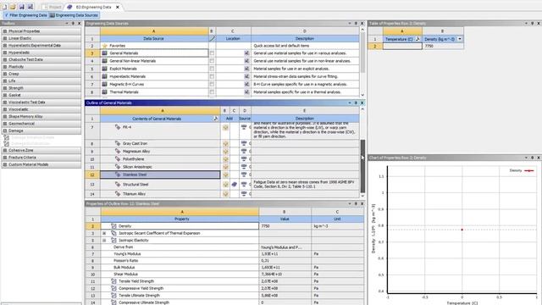Open Cohesive Zone toolbox group
The width and height of the screenshot is (542, 305).
(41, 151)
